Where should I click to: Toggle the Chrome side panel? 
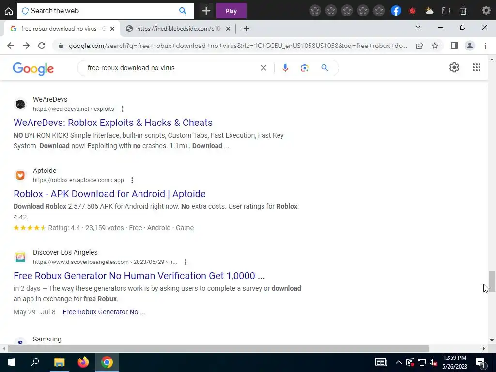pos(454,46)
